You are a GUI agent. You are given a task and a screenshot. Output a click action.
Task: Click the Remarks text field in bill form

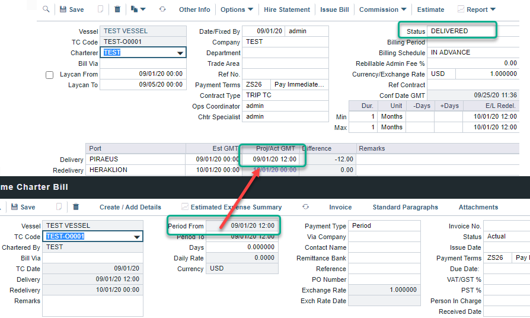click(x=92, y=306)
